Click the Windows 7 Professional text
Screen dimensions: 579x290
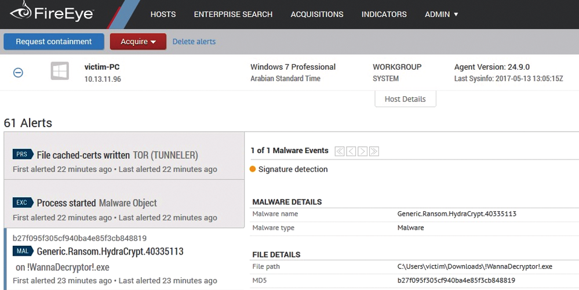[x=293, y=67]
